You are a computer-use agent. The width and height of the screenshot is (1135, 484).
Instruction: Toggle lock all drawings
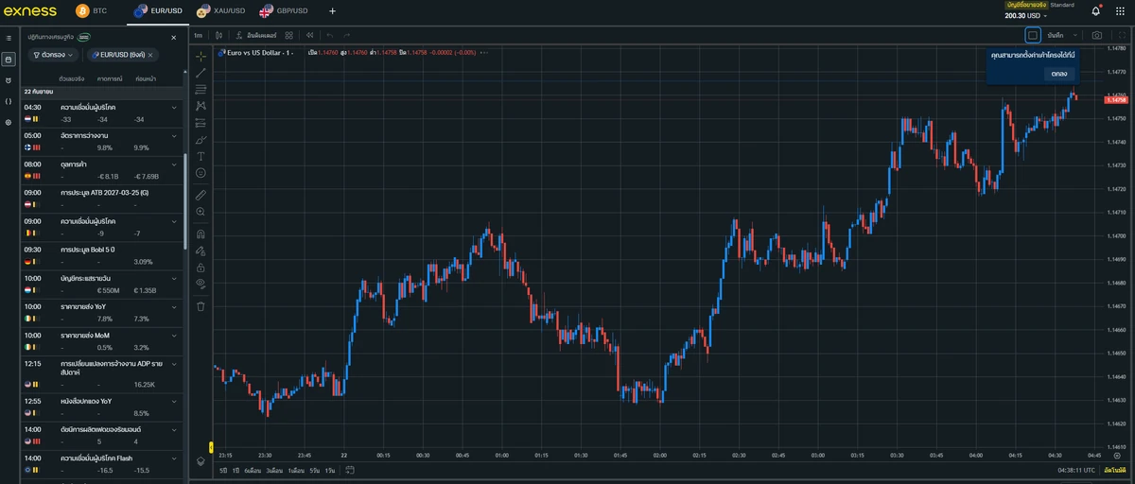click(201, 268)
